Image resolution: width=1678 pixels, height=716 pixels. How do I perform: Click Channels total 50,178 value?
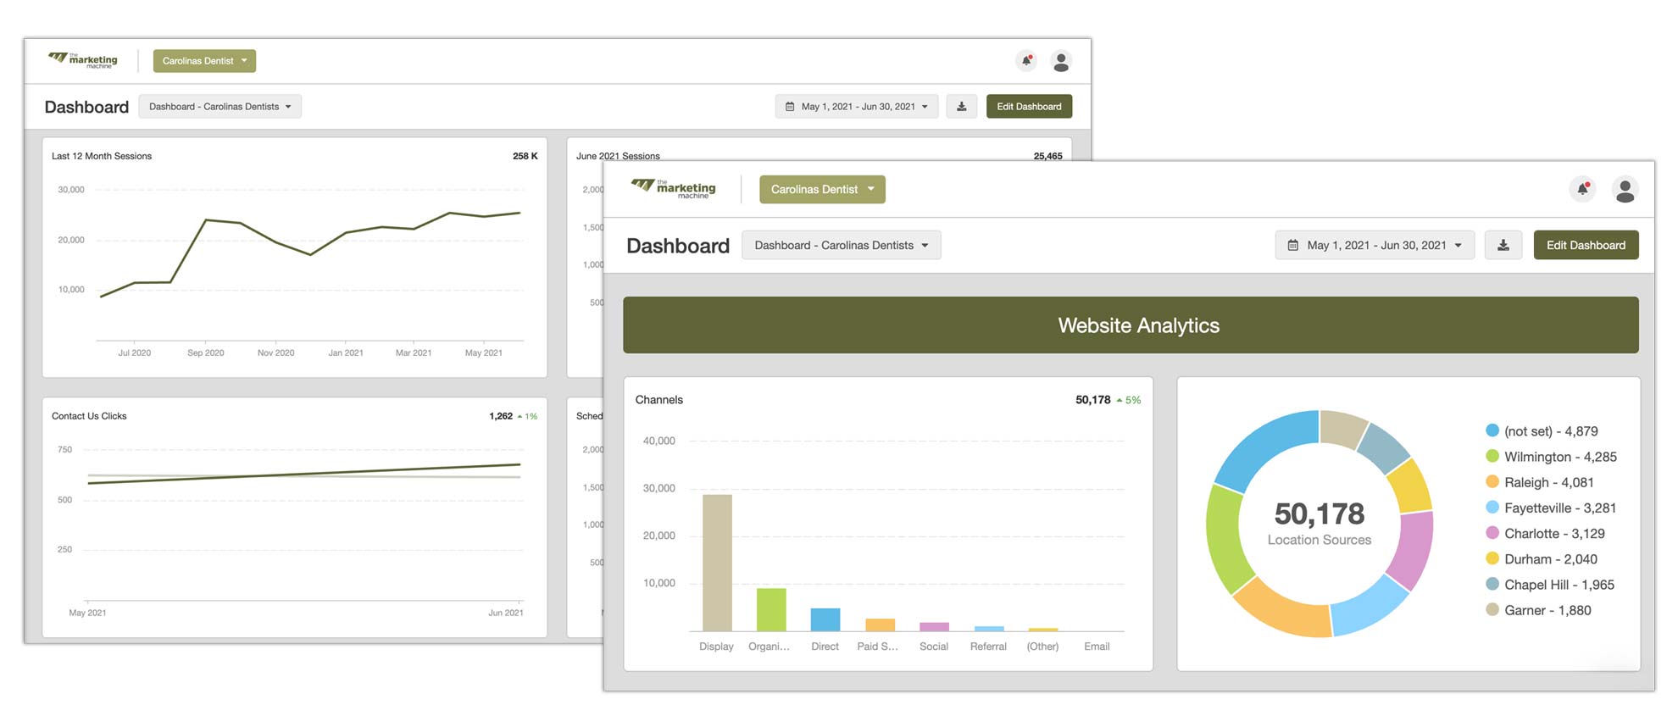1092,400
